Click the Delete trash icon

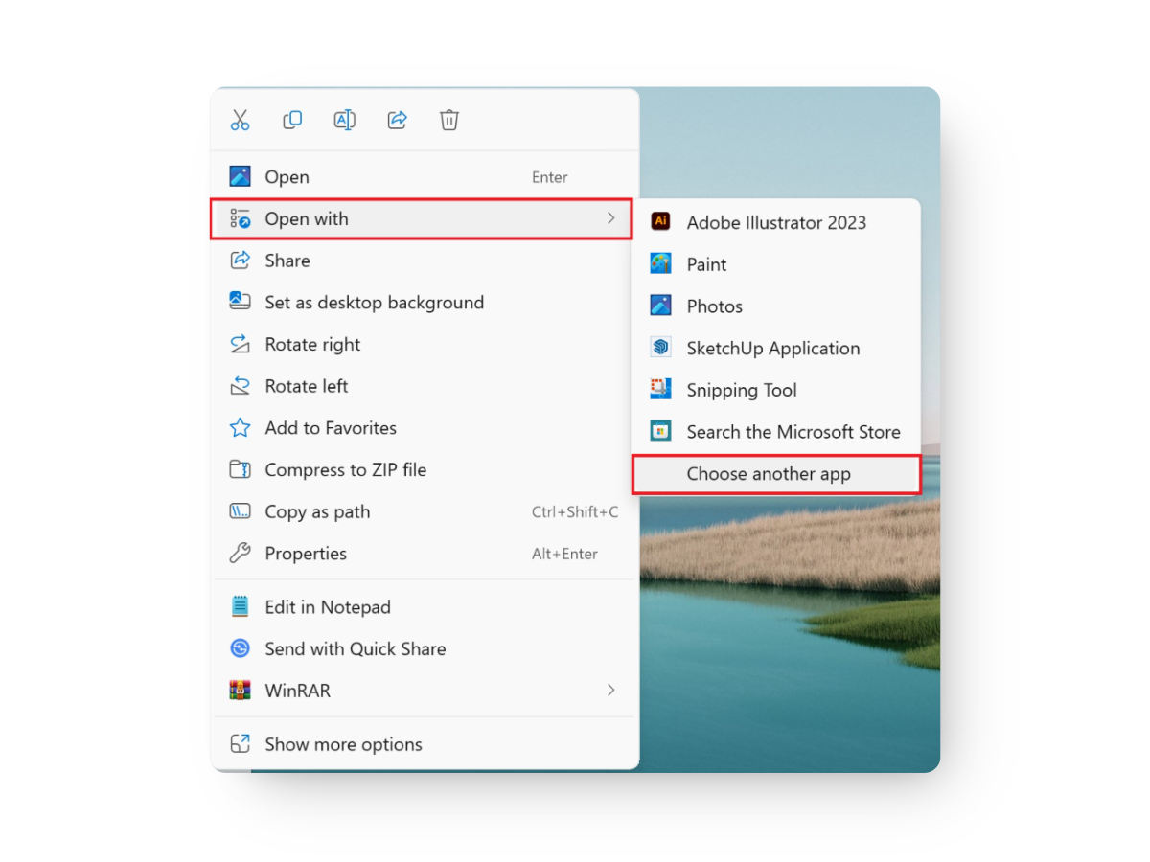tap(448, 120)
